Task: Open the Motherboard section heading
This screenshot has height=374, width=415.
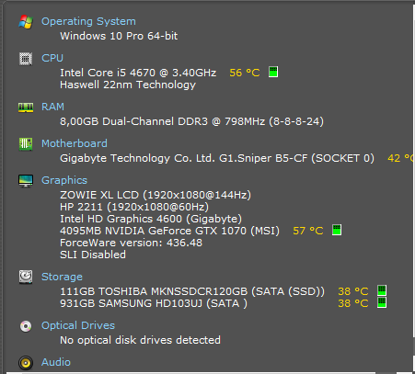Action: click(x=75, y=143)
